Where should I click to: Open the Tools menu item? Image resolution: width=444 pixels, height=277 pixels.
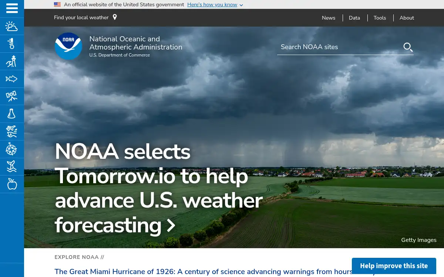pos(380,18)
